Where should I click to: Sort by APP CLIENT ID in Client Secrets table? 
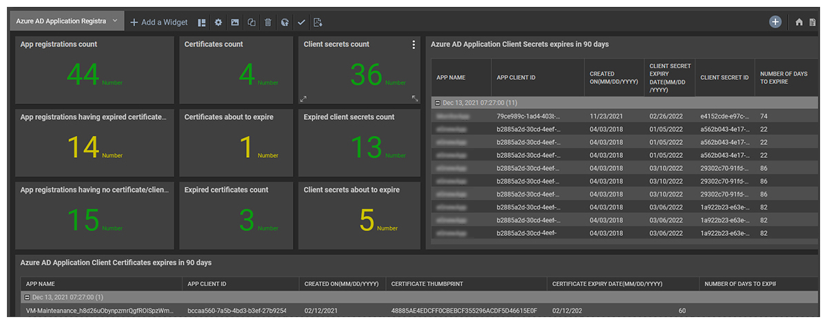[x=515, y=78]
